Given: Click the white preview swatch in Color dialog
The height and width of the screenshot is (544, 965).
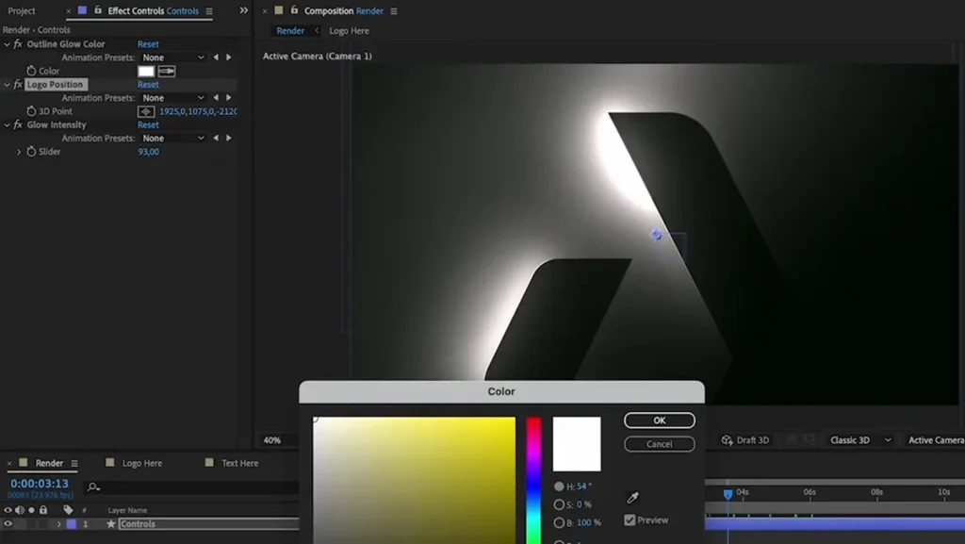Looking at the screenshot, I should pos(577,444).
